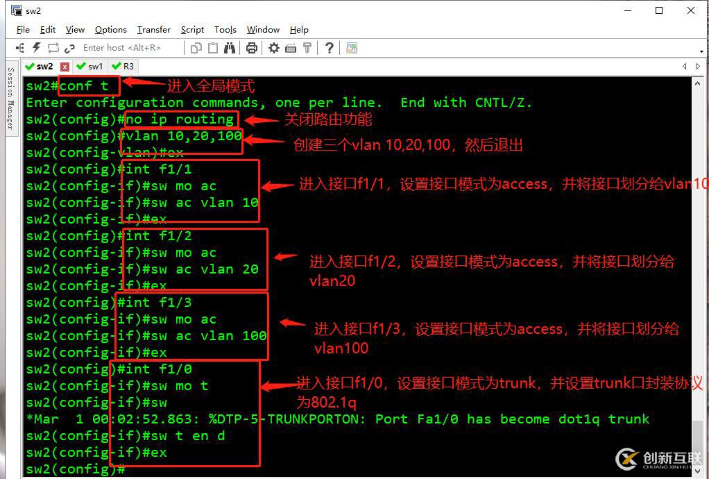Open the View menu
Viewport: 709px width, 479px height.
(75, 29)
